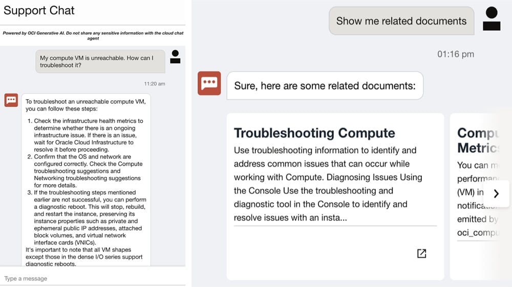Click the Powered by OCI Generative AI notice
This screenshot has width=512, height=287.
(x=93, y=35)
